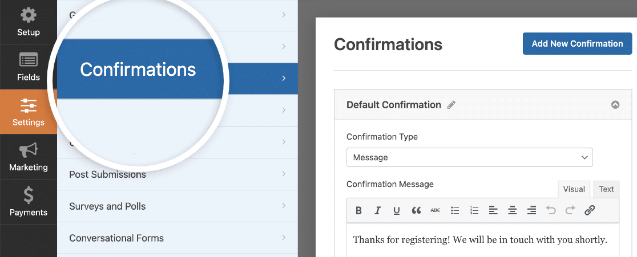637x257 pixels.
Task: Click inside the confirmation message text area
Action: [x=483, y=240]
